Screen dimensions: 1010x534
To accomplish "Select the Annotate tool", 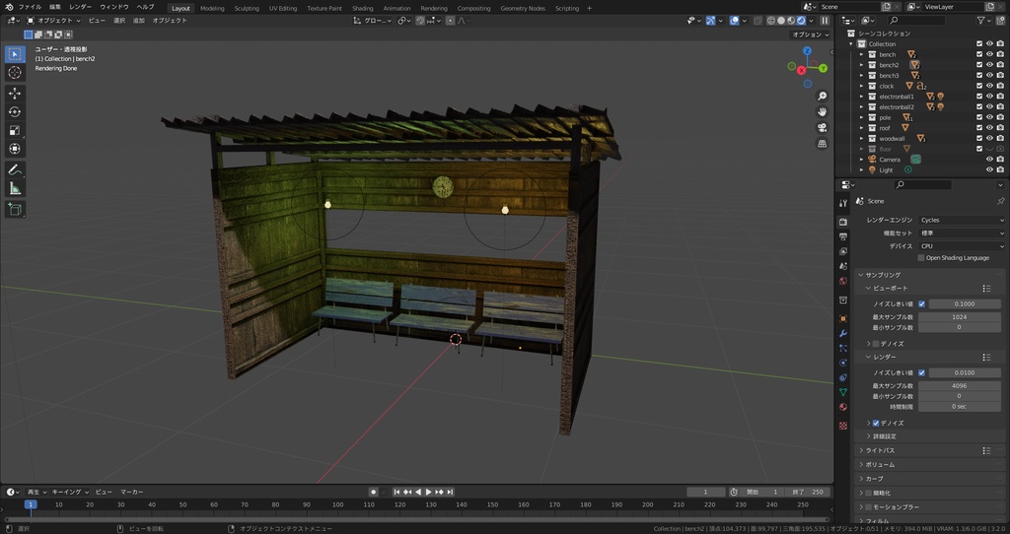I will pos(15,169).
